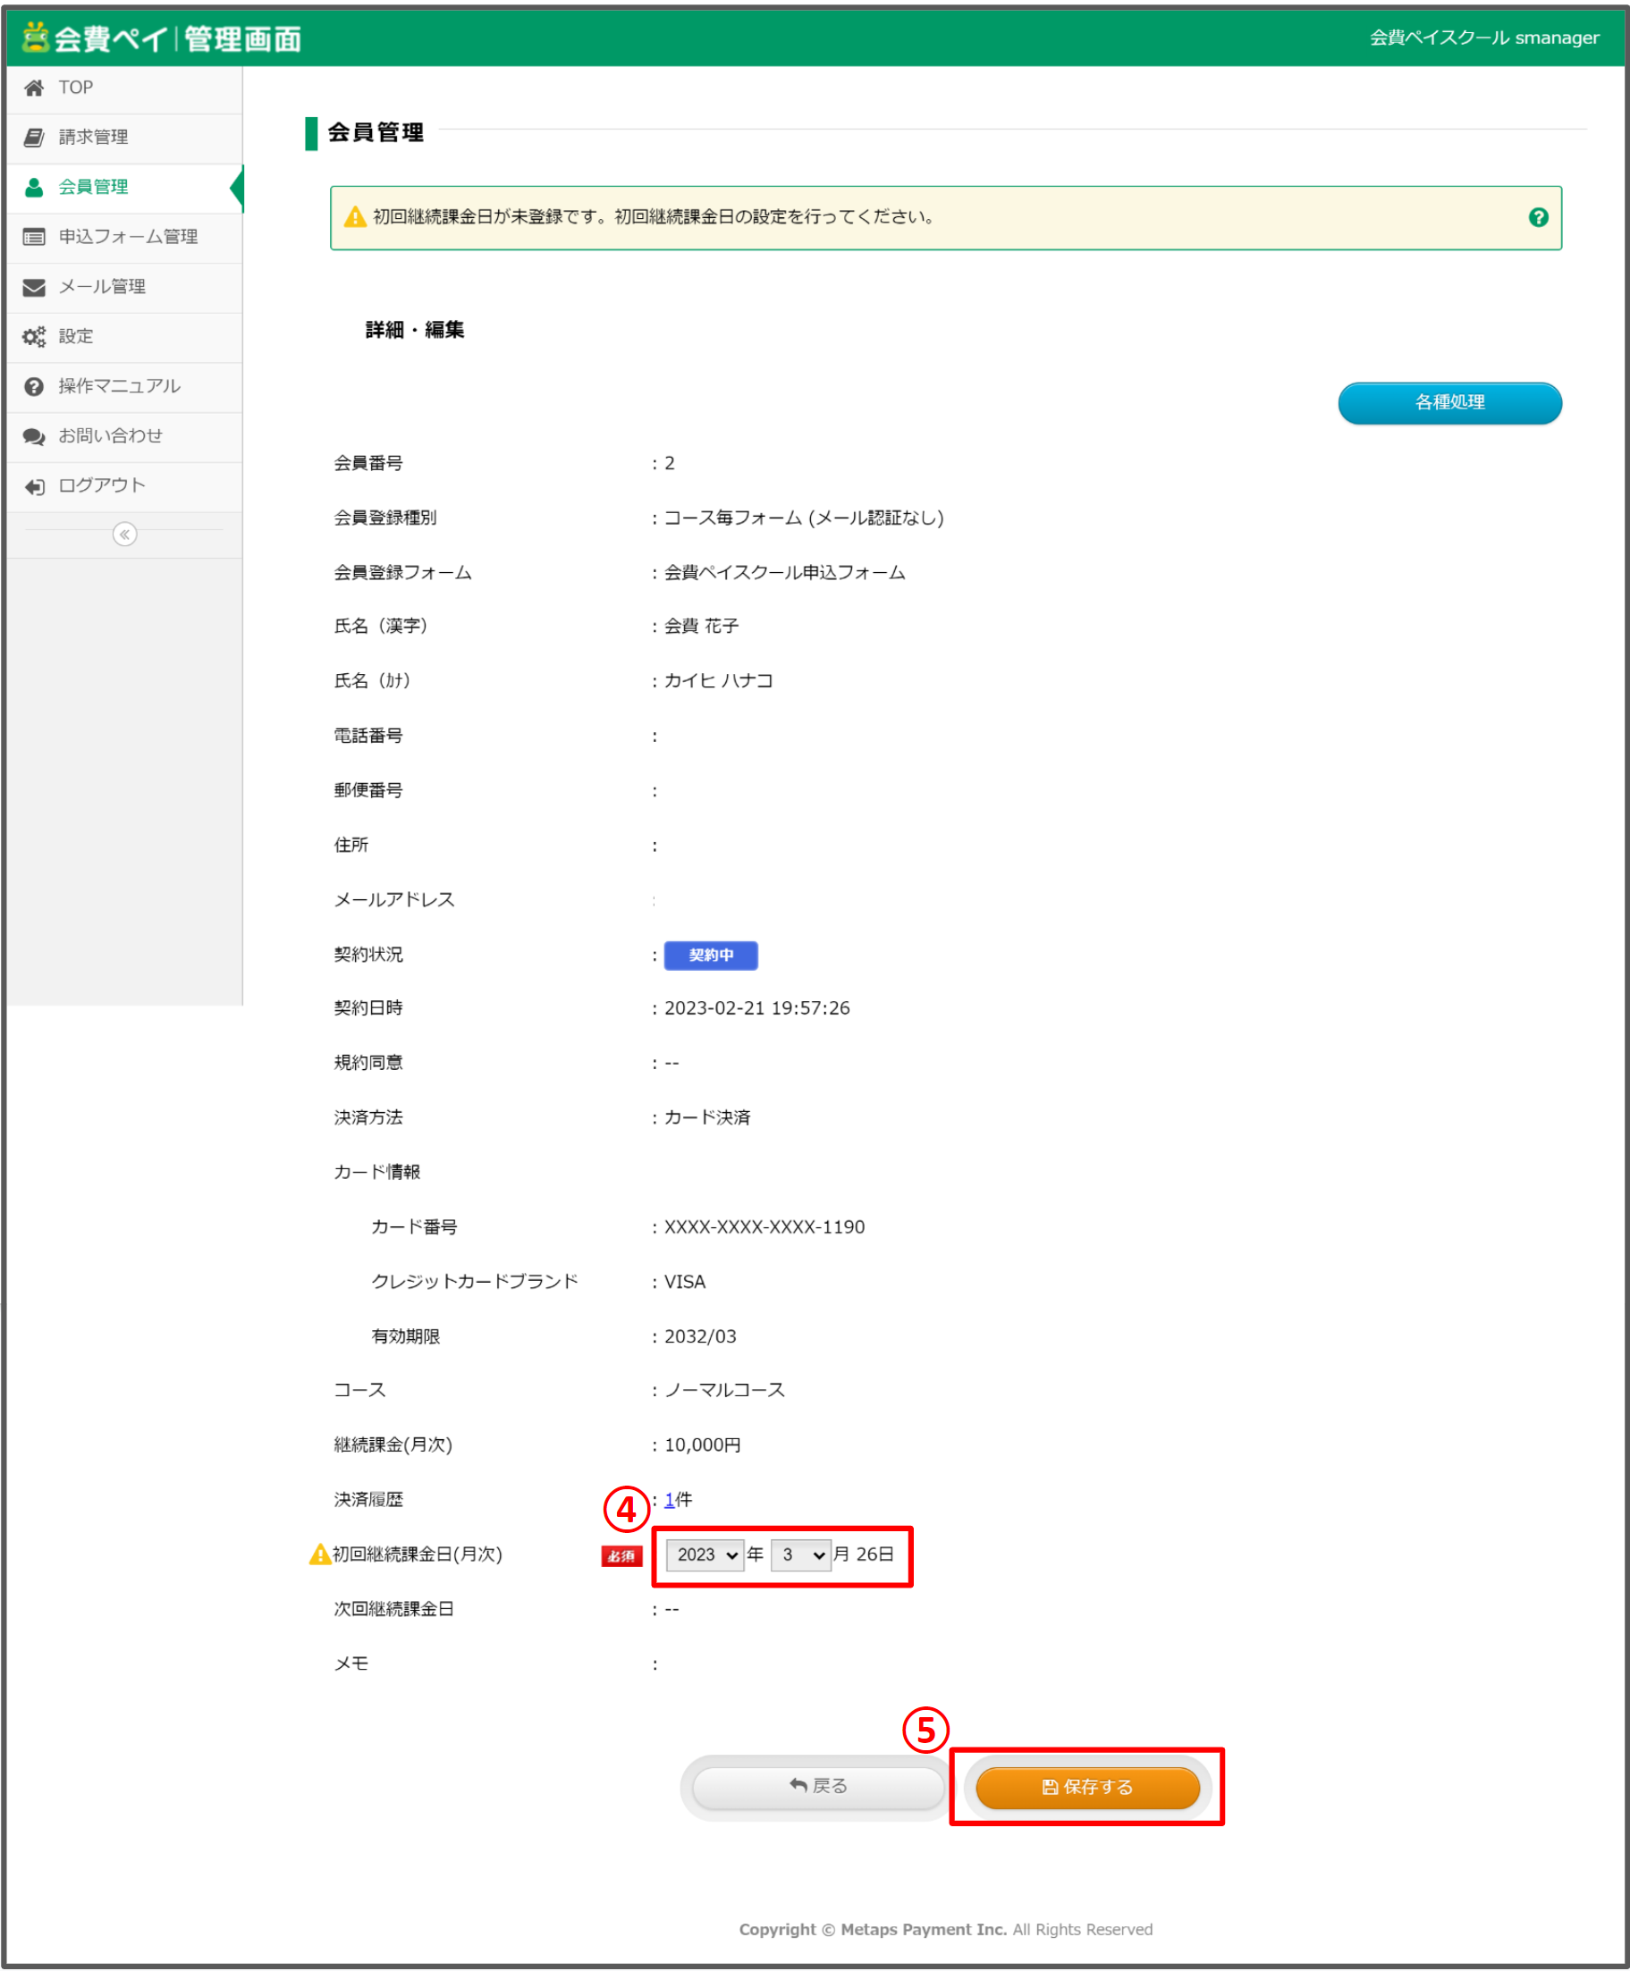Click the 申込フォーム管理 form icon
The height and width of the screenshot is (1971, 1630).
(x=35, y=238)
